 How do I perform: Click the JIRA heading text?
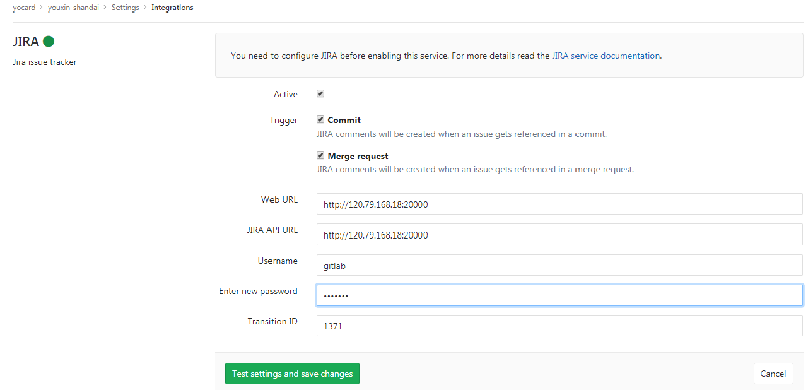coord(25,41)
